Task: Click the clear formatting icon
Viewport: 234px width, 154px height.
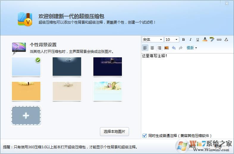Action: point(226,40)
